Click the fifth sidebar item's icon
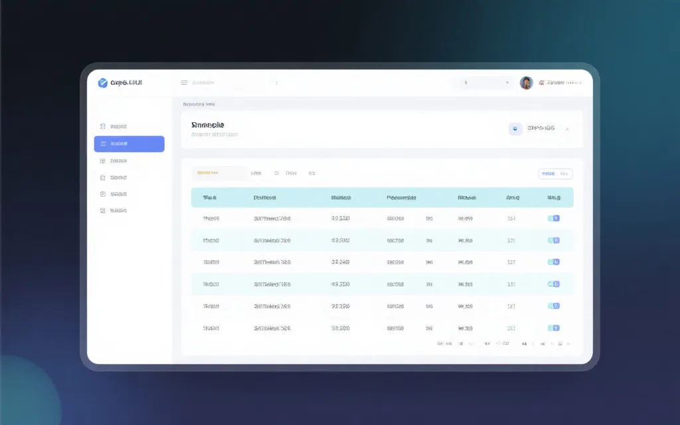The width and height of the screenshot is (680, 425). point(103,194)
